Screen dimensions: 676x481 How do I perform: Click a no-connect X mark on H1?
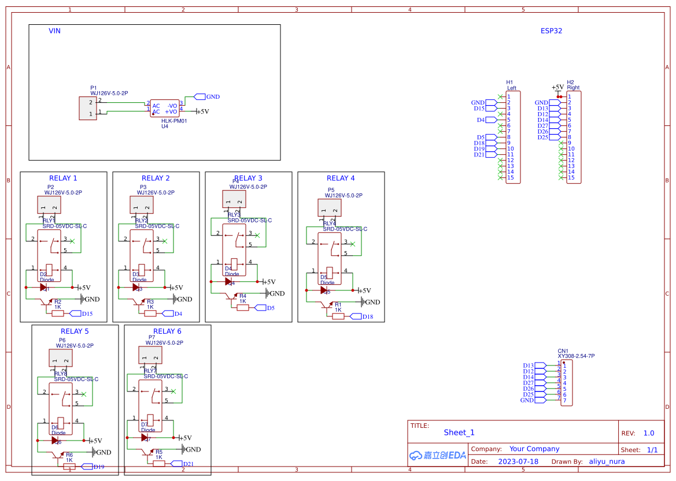coord(500,95)
